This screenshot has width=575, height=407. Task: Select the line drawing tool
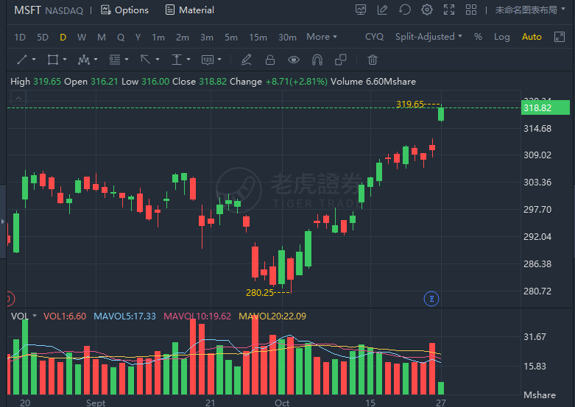(x=22, y=60)
